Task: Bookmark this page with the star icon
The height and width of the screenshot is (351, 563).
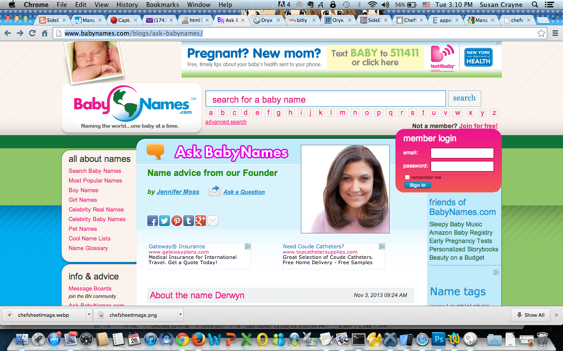Action: click(x=541, y=33)
